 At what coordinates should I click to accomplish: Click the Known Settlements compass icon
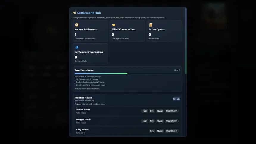tap(77, 25)
